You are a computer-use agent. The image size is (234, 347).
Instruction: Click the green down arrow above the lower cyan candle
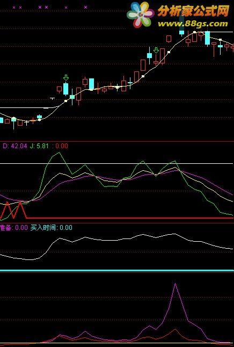(66, 78)
